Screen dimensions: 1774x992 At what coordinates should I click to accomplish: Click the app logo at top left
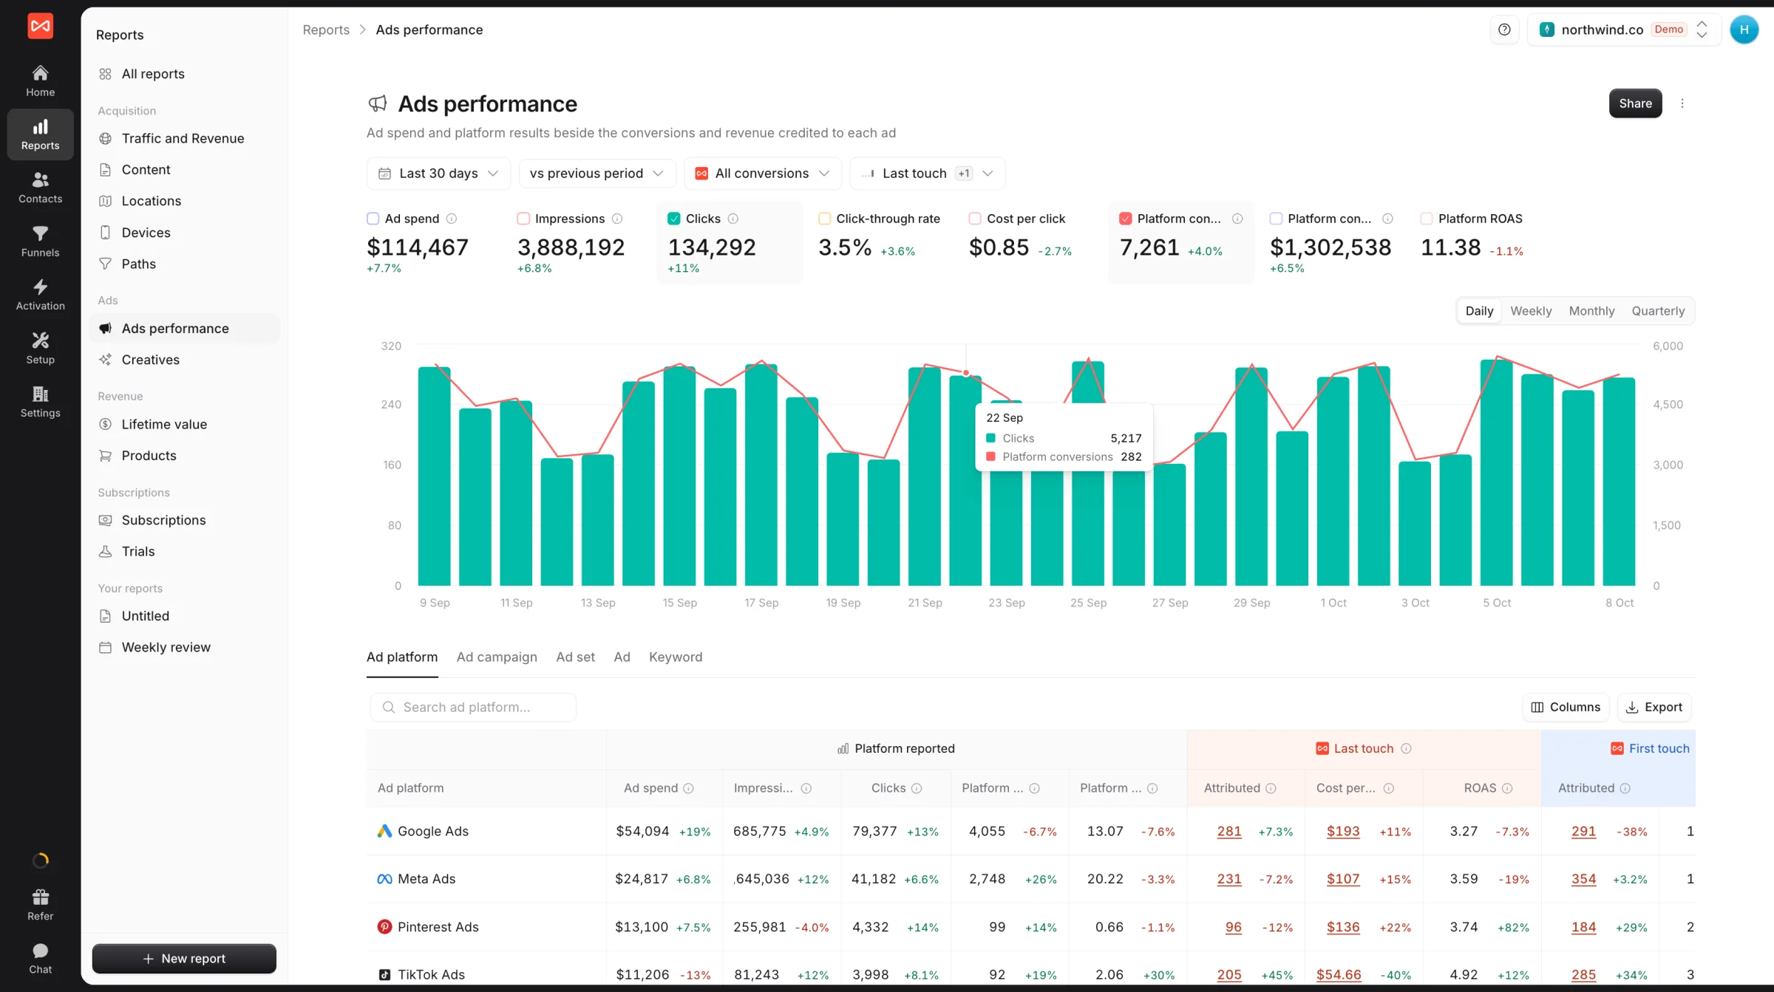(x=40, y=26)
